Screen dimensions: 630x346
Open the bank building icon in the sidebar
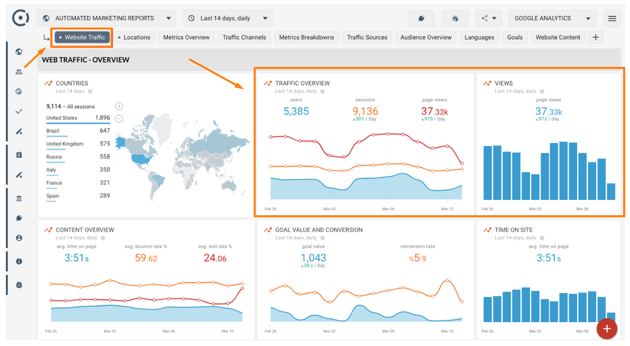19,198
